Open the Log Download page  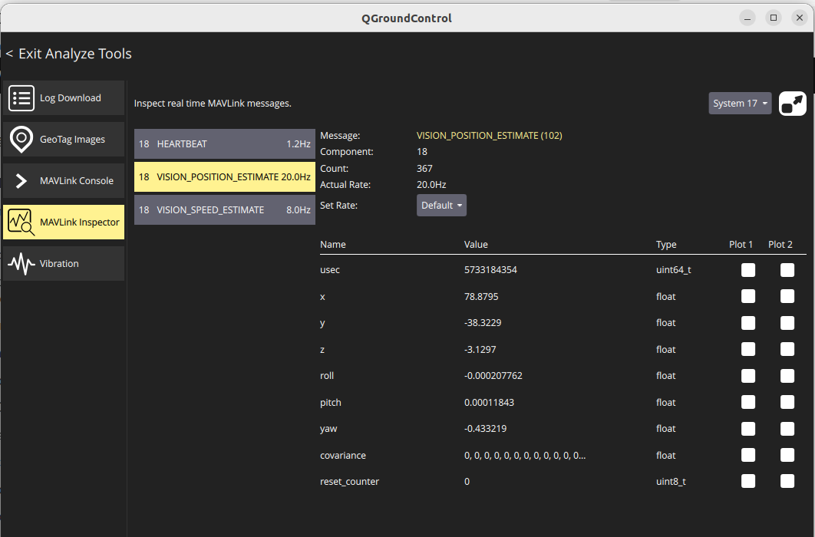pyautogui.click(x=64, y=97)
